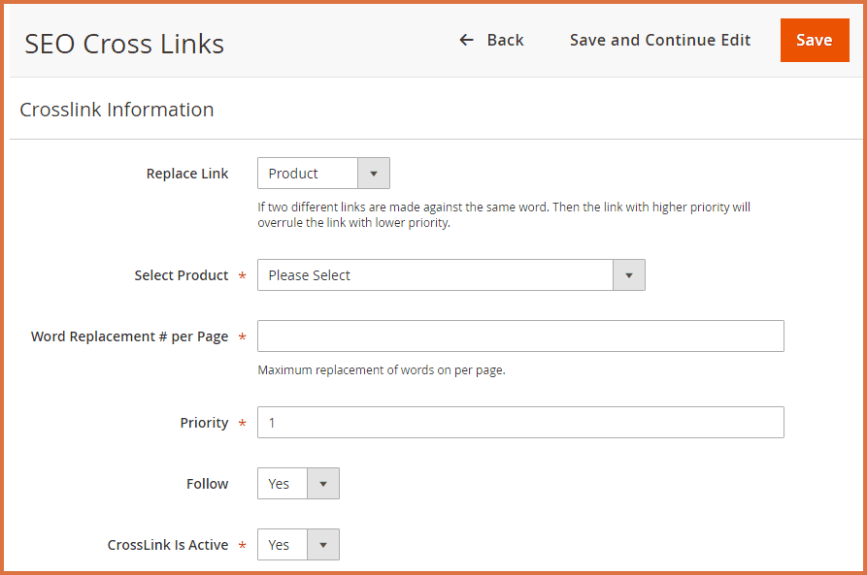Click the Replace Link dropdown arrow
The width and height of the screenshot is (867, 575).
point(374,174)
